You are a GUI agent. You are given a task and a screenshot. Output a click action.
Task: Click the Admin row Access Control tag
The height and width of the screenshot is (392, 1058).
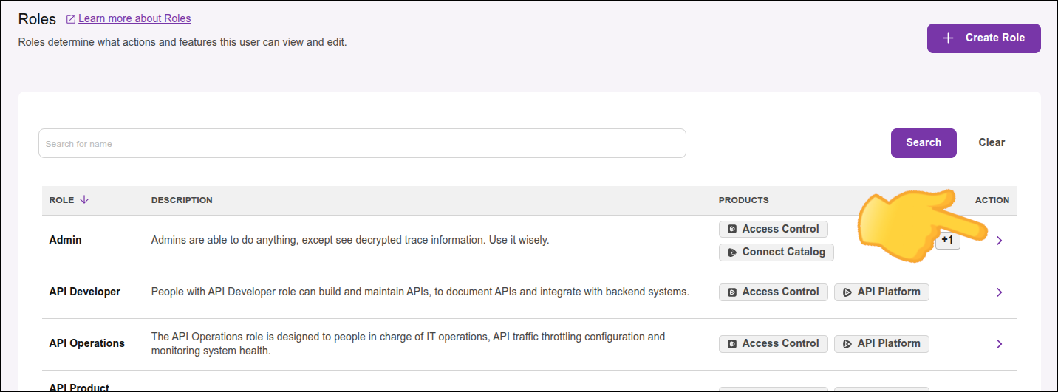(773, 229)
